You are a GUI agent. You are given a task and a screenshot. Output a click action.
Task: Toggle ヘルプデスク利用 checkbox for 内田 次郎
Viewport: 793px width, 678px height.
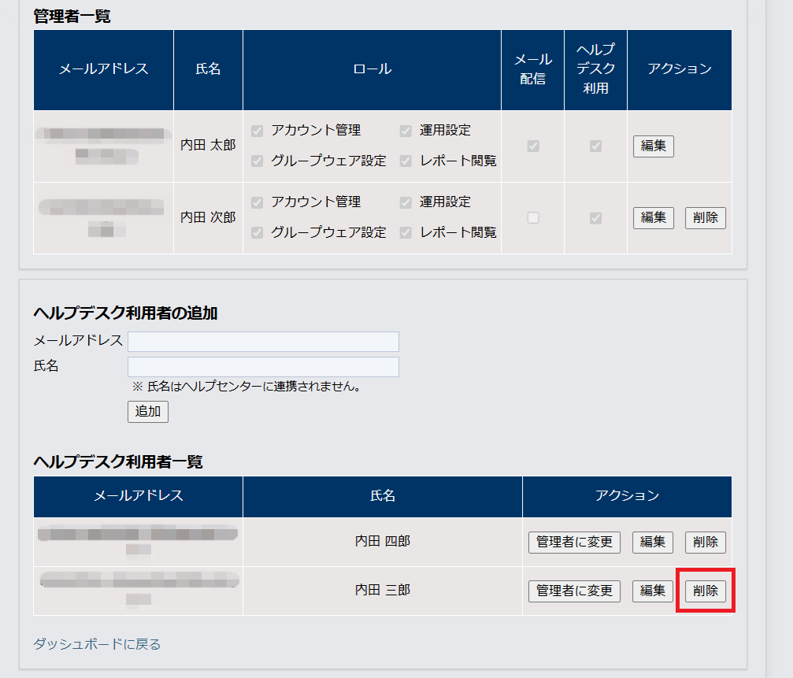coord(596,218)
